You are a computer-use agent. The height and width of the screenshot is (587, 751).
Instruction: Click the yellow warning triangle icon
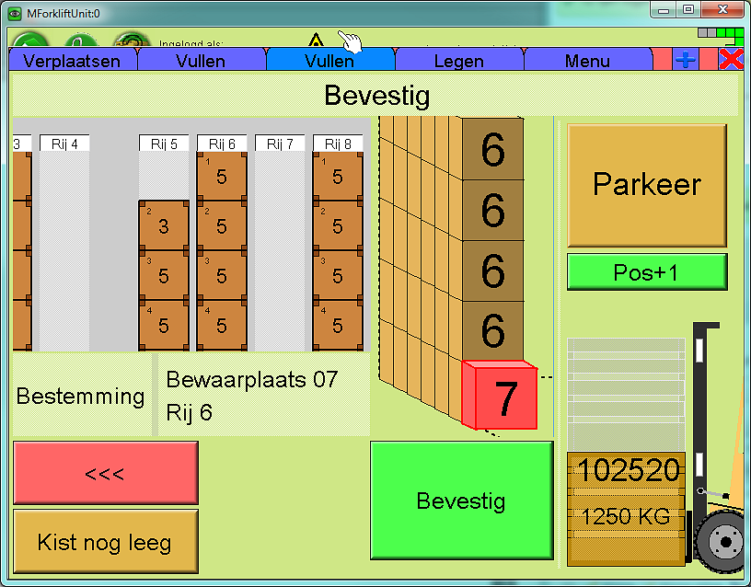pyautogui.click(x=316, y=41)
